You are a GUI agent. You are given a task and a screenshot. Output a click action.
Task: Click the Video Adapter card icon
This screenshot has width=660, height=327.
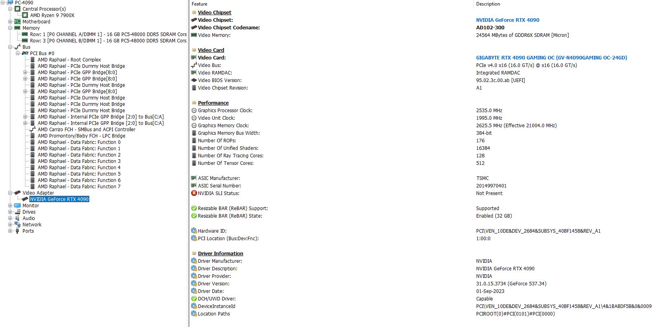(x=17, y=193)
